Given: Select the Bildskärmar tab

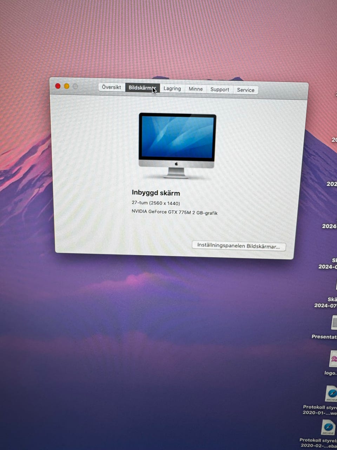Looking at the screenshot, I should (142, 88).
